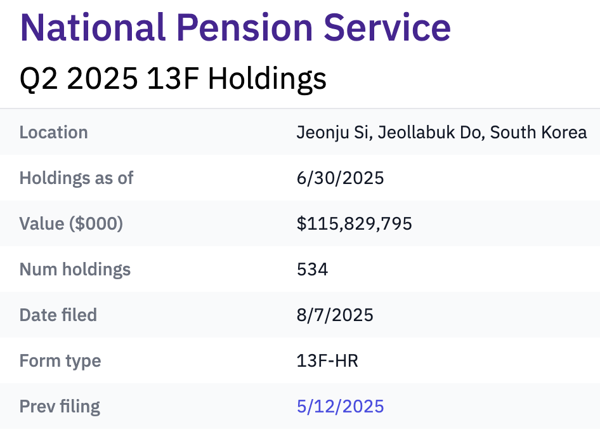Click the "Num holdings" label

[x=75, y=269]
